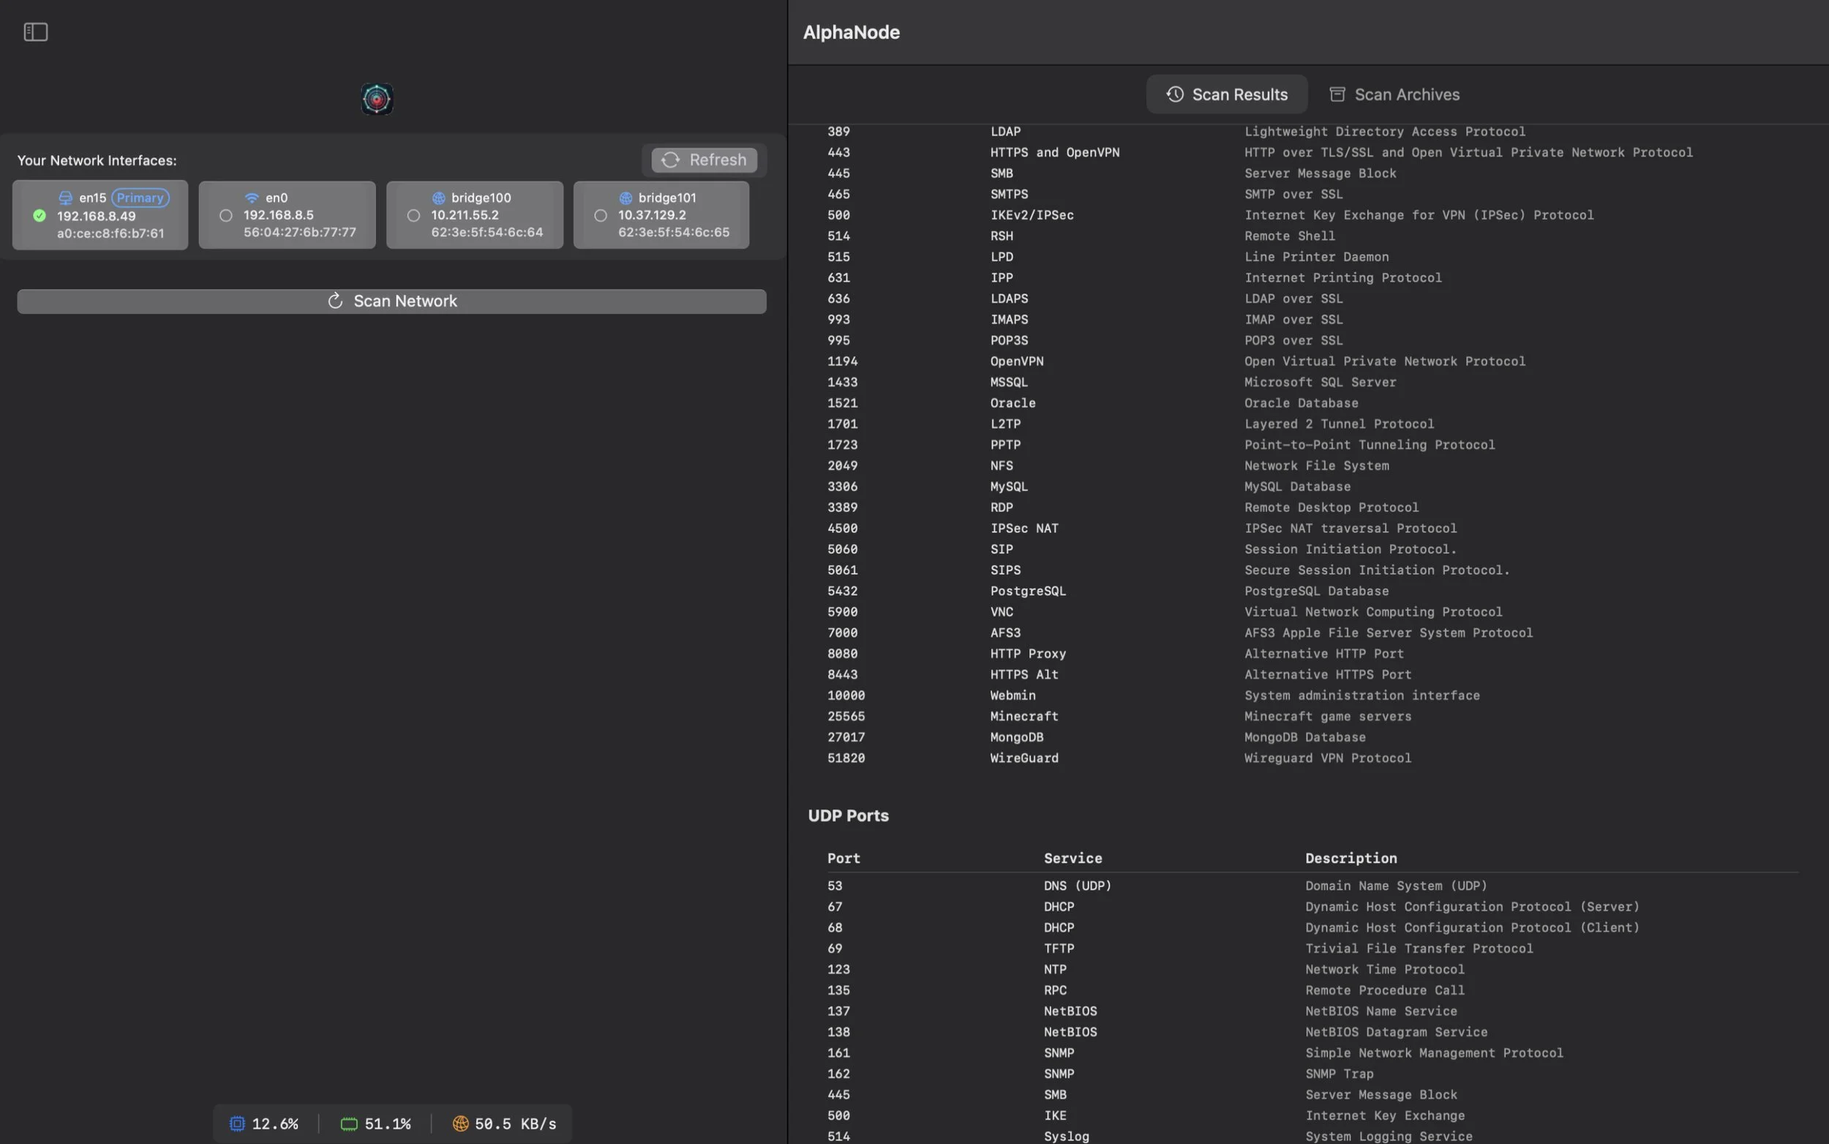Image resolution: width=1829 pixels, height=1144 pixels.
Task: Click the Primary badge on en15
Action: point(140,198)
